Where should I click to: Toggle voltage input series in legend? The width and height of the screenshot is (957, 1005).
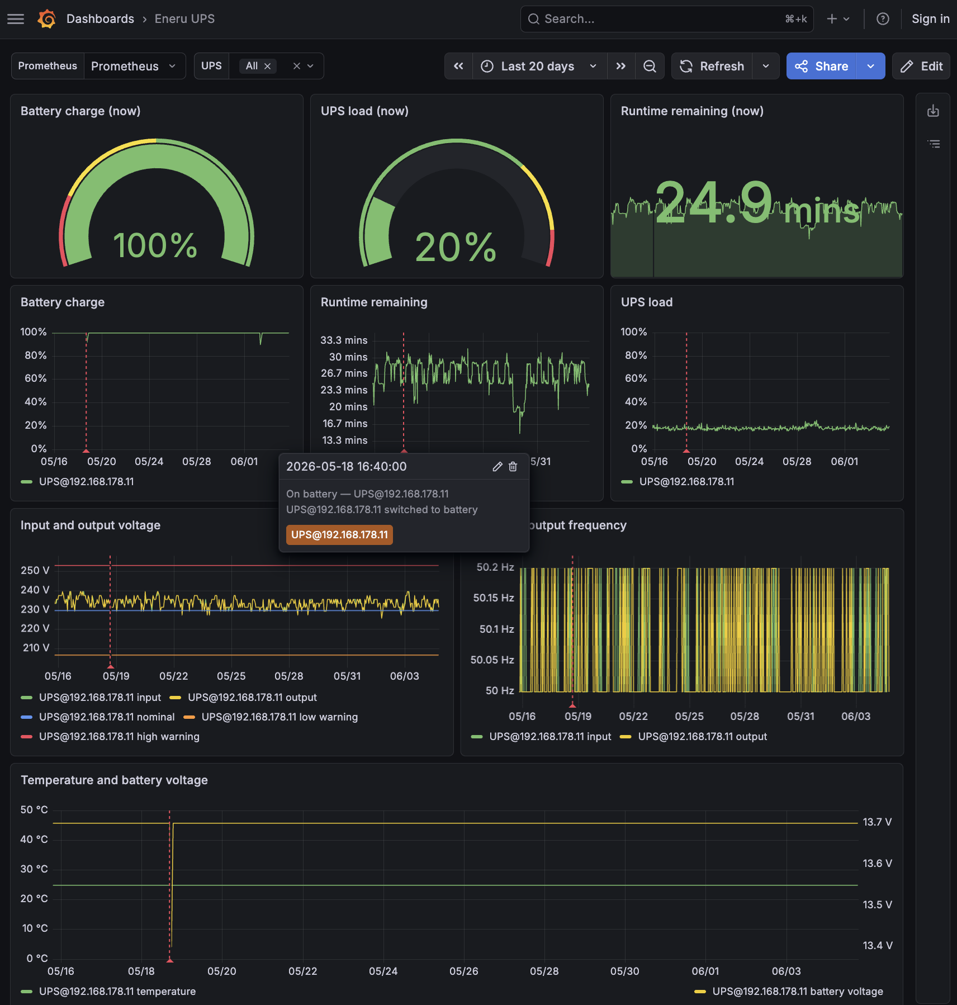click(x=100, y=698)
